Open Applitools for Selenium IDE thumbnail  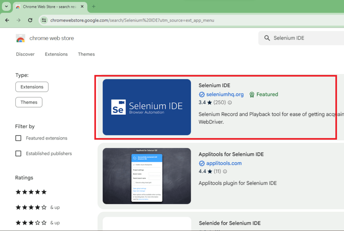point(147,176)
